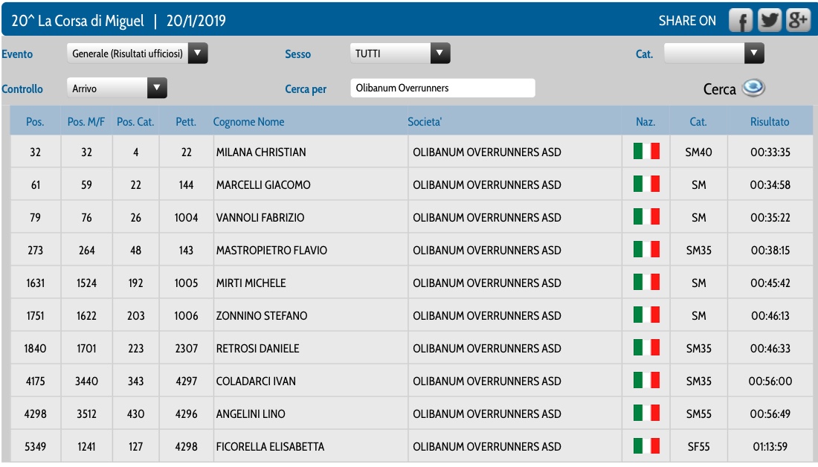
Task: Click result time 01:13:59
Action: pos(770,447)
